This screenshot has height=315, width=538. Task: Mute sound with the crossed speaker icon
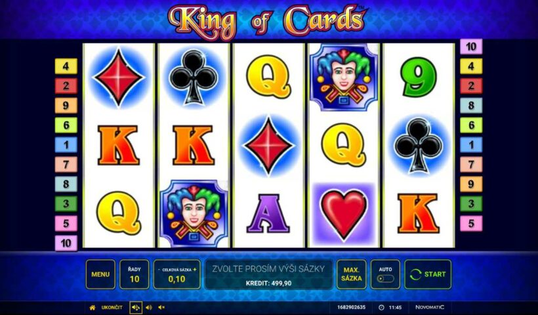(x=161, y=307)
